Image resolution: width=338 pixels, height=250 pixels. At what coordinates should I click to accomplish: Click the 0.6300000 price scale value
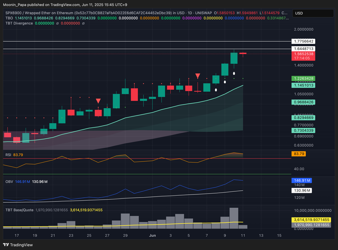[x=304, y=145]
